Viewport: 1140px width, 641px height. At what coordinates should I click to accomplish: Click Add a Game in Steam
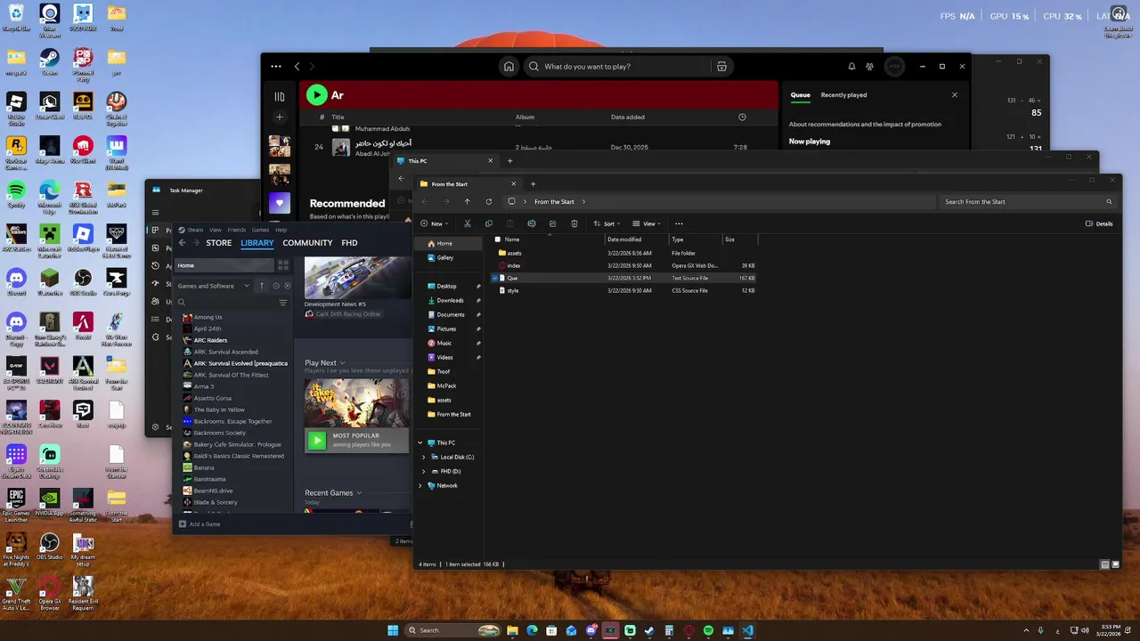point(199,523)
